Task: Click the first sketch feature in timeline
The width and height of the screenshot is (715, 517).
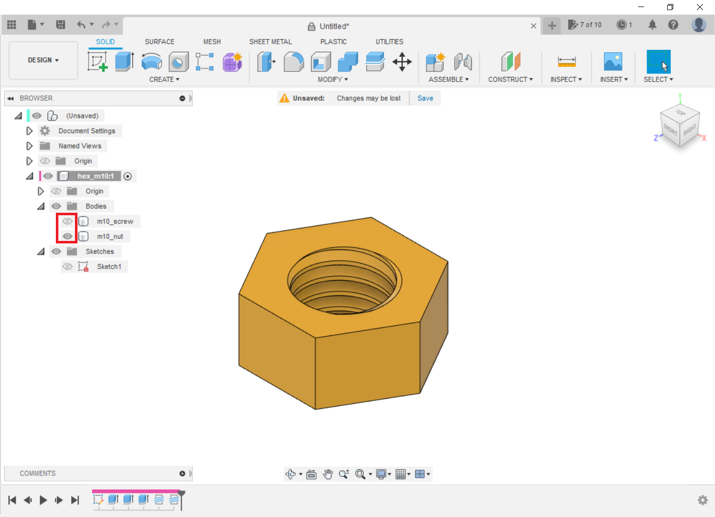Action: click(x=98, y=499)
